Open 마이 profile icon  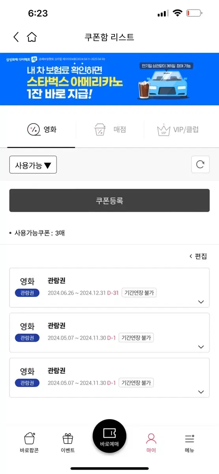[x=151, y=442]
